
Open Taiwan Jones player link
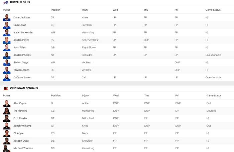21,70
